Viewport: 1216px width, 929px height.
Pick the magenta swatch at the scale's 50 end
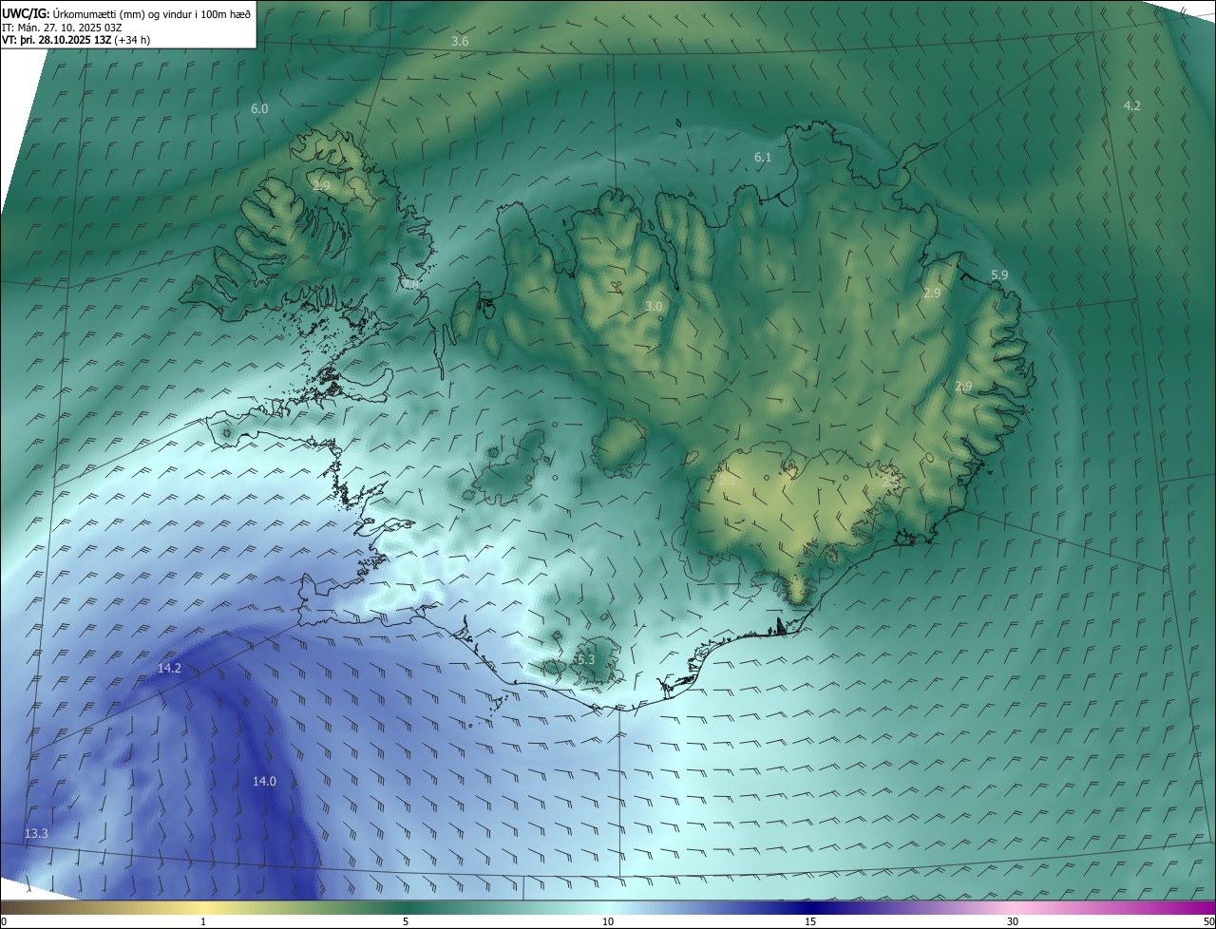coord(1209,907)
